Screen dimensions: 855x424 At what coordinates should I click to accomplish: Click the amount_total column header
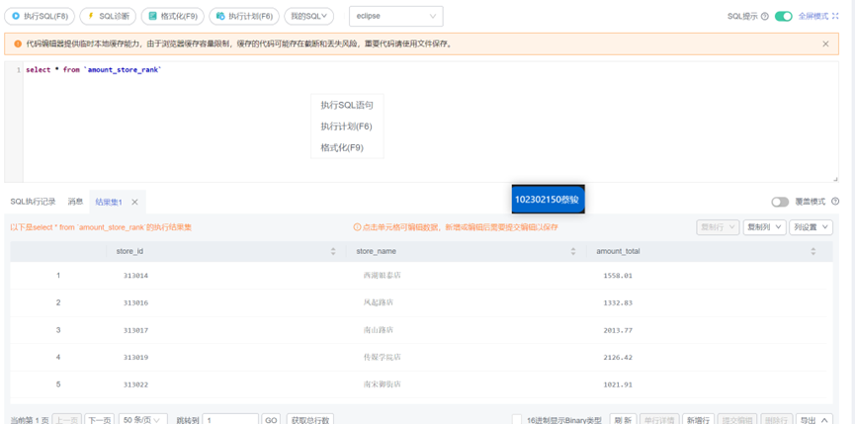point(618,251)
